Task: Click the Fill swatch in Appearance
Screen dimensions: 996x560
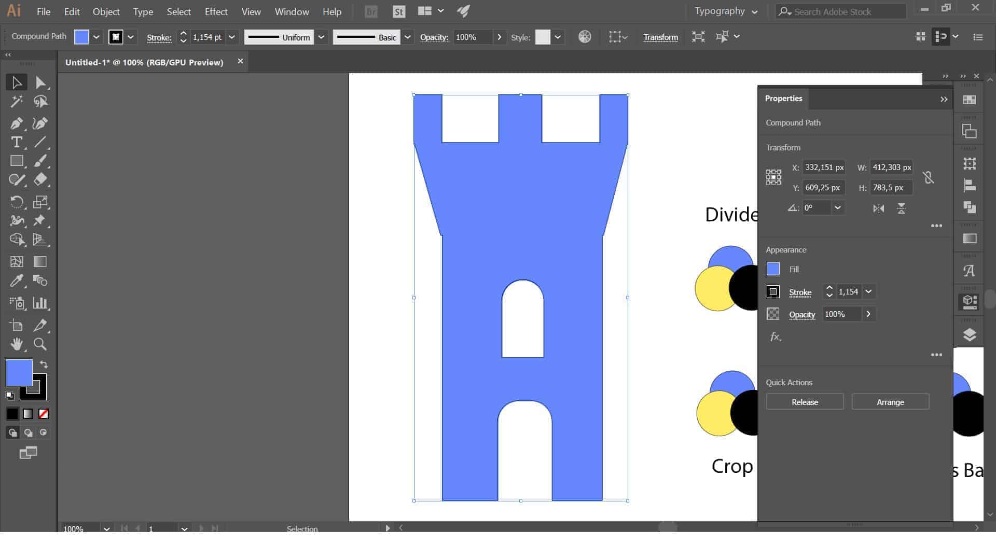Action: coord(773,269)
